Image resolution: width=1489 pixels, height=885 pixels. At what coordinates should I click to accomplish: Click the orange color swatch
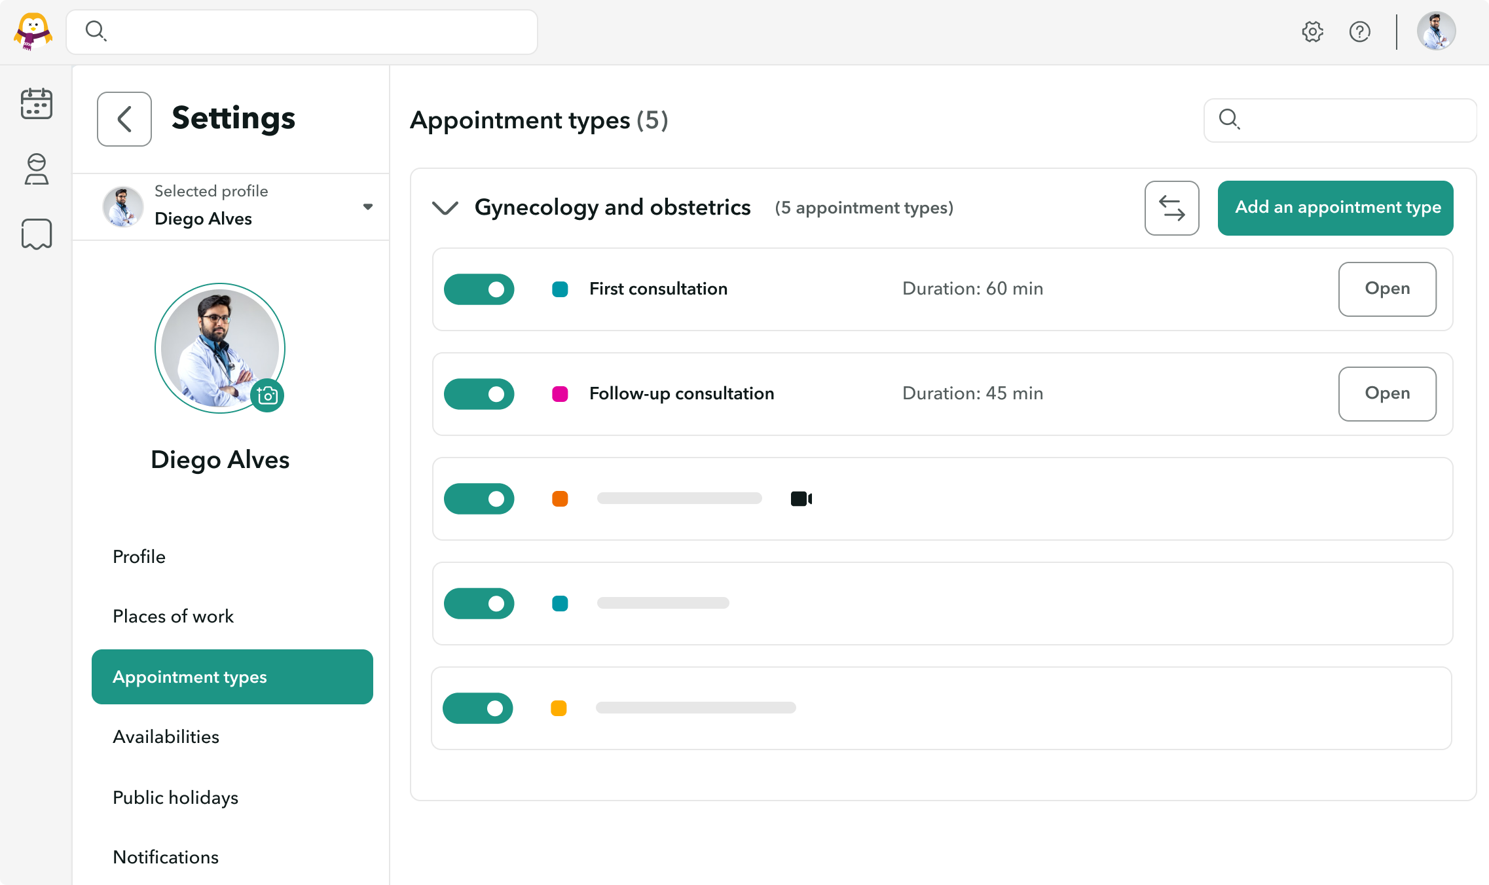560,499
